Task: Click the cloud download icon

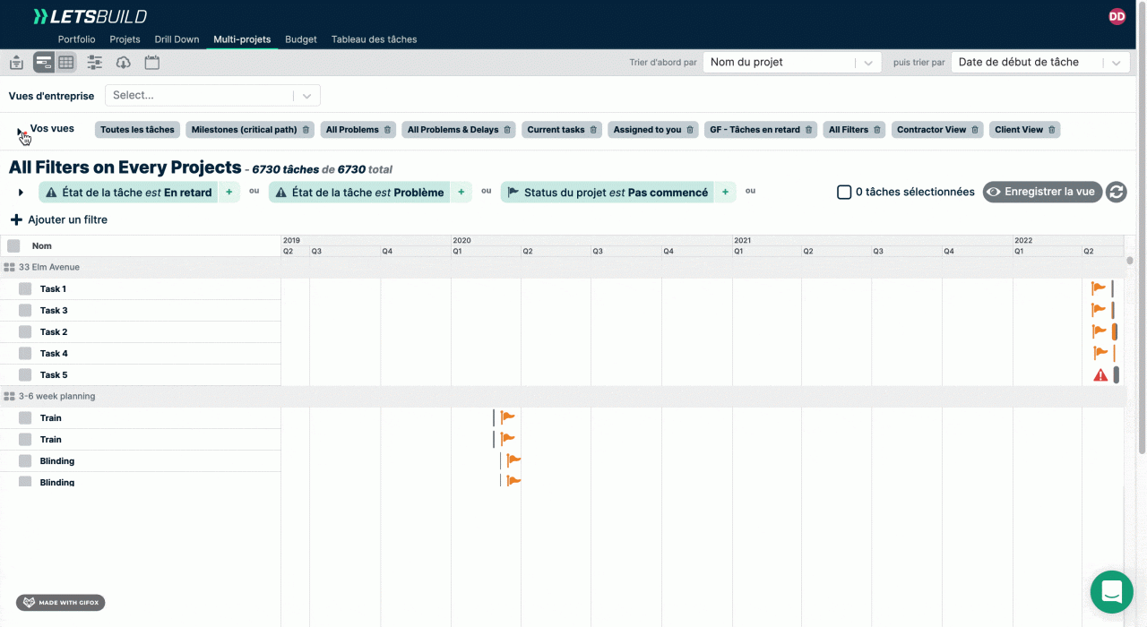Action: [x=124, y=62]
